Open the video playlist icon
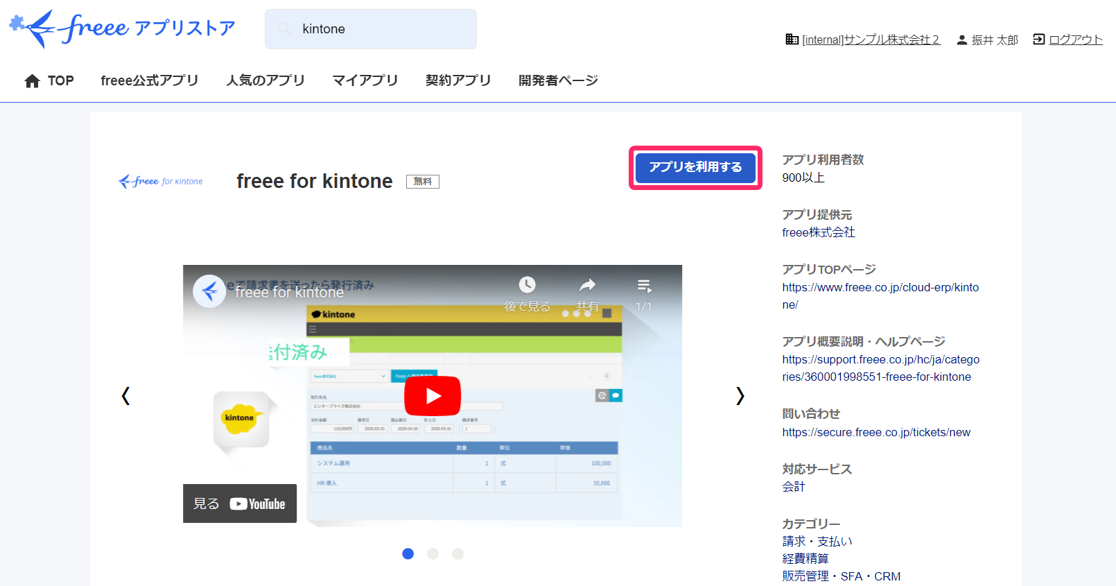This screenshot has width=1116, height=586. [644, 286]
